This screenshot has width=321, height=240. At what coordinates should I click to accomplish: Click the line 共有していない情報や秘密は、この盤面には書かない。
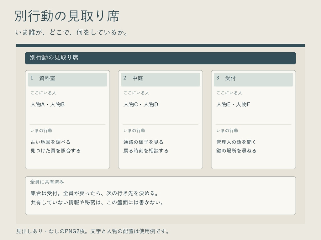click(x=97, y=202)
